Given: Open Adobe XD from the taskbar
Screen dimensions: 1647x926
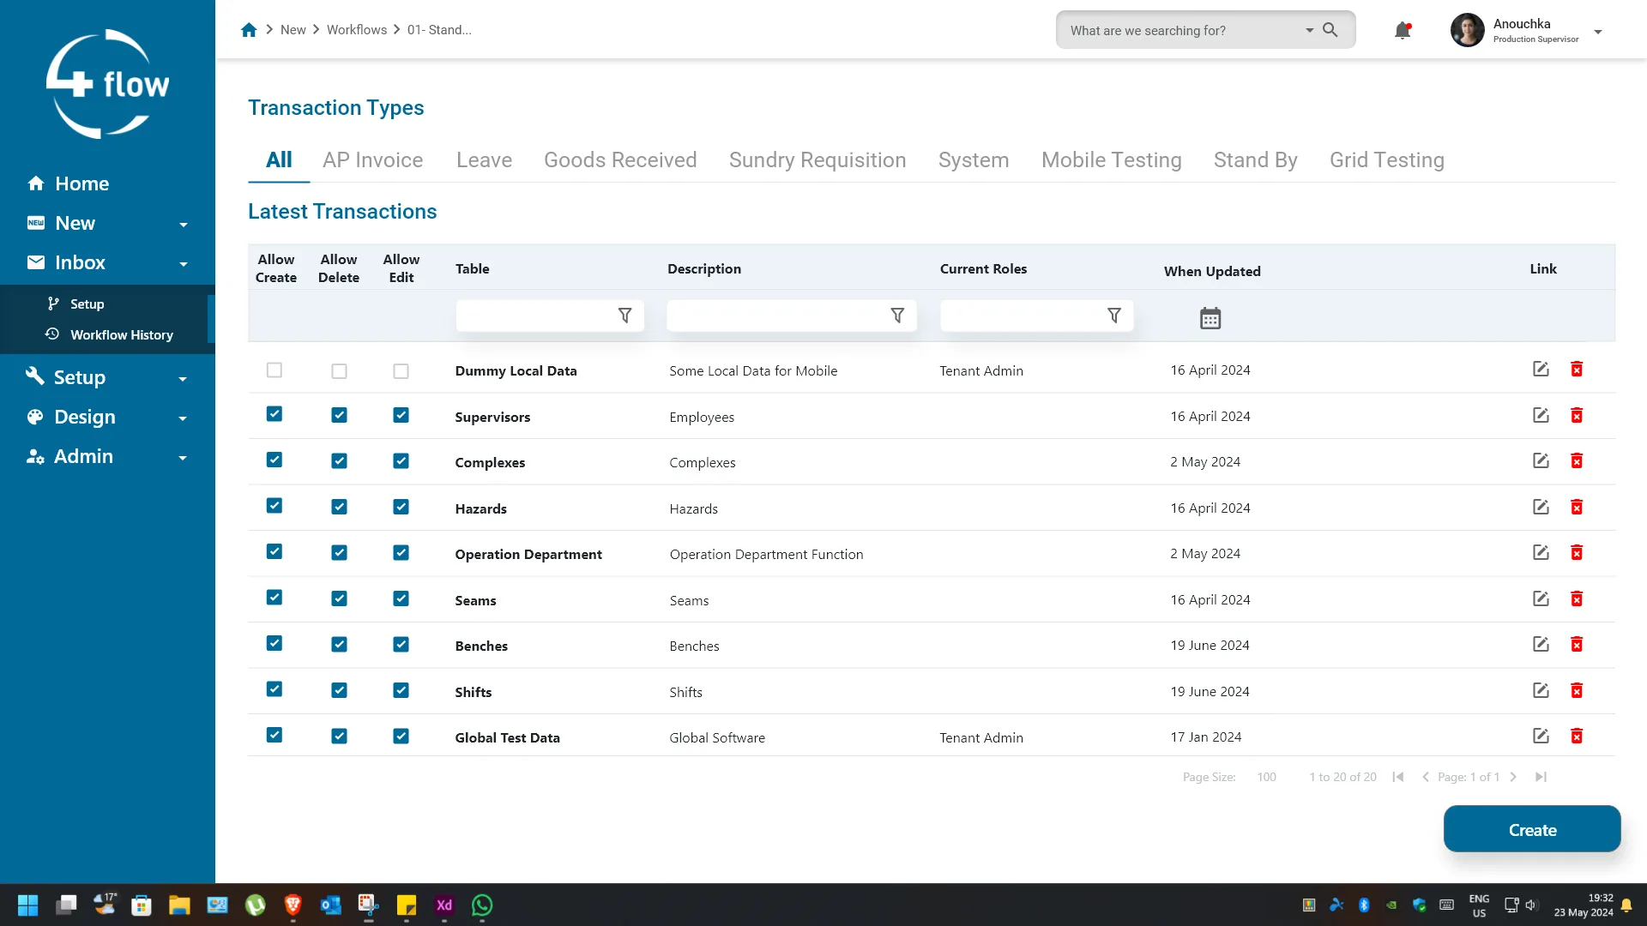Looking at the screenshot, I should (444, 905).
